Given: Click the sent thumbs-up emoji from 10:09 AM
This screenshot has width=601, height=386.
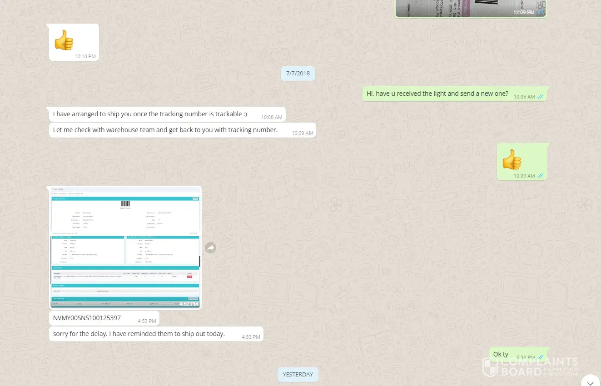Looking at the screenshot, I should [512, 160].
